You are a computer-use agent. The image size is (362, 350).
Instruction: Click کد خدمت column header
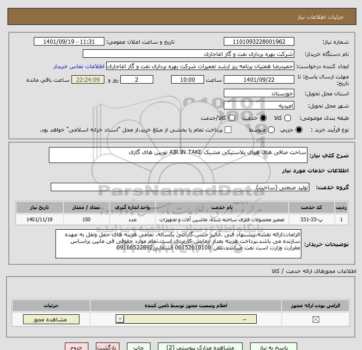311,207
